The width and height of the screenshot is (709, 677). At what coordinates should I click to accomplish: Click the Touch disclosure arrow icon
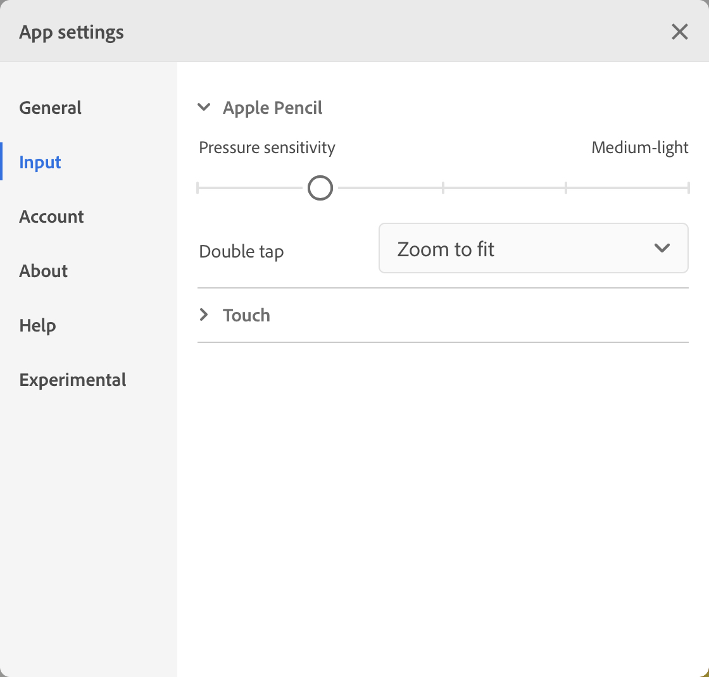tap(204, 314)
